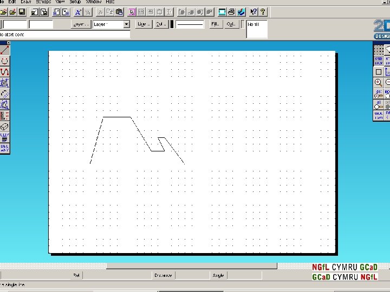Expand the Layer dropdown list
Screen dimensions: 390x292
click(x=126, y=24)
